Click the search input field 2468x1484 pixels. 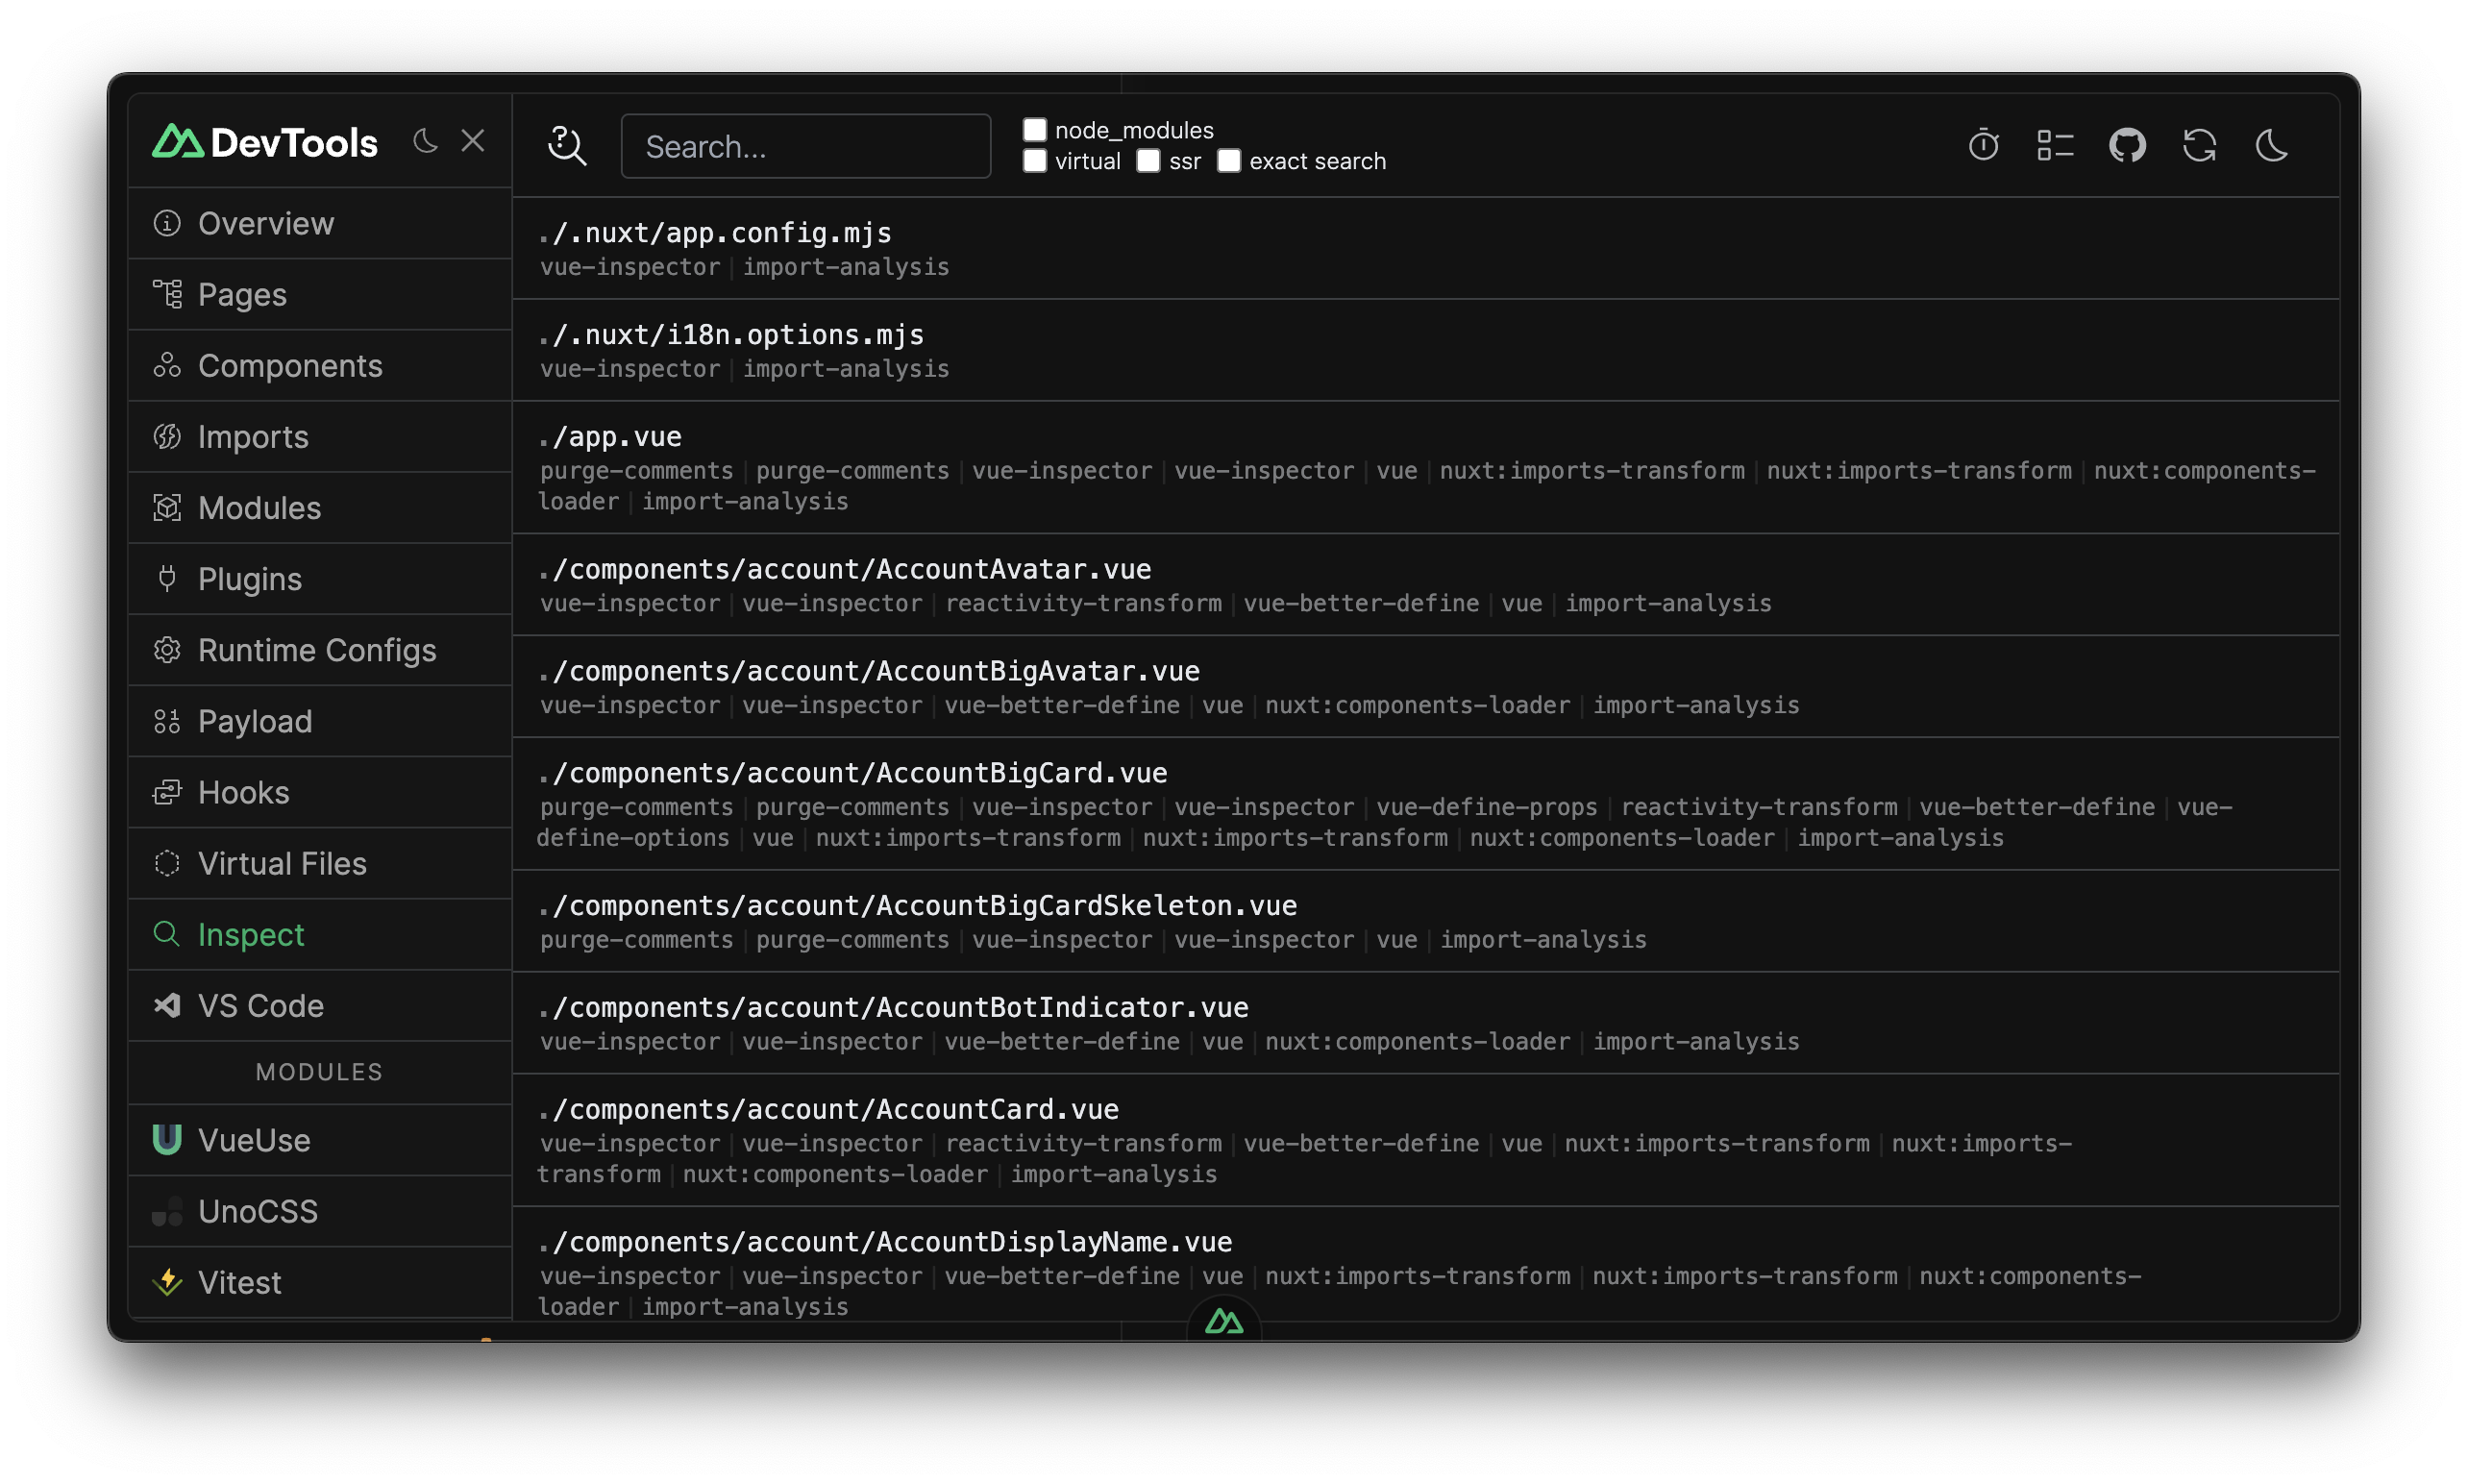803,144
